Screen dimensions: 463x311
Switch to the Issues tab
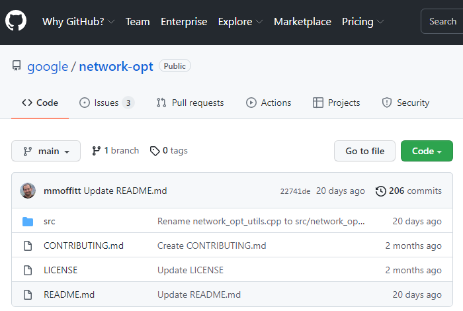coord(106,103)
